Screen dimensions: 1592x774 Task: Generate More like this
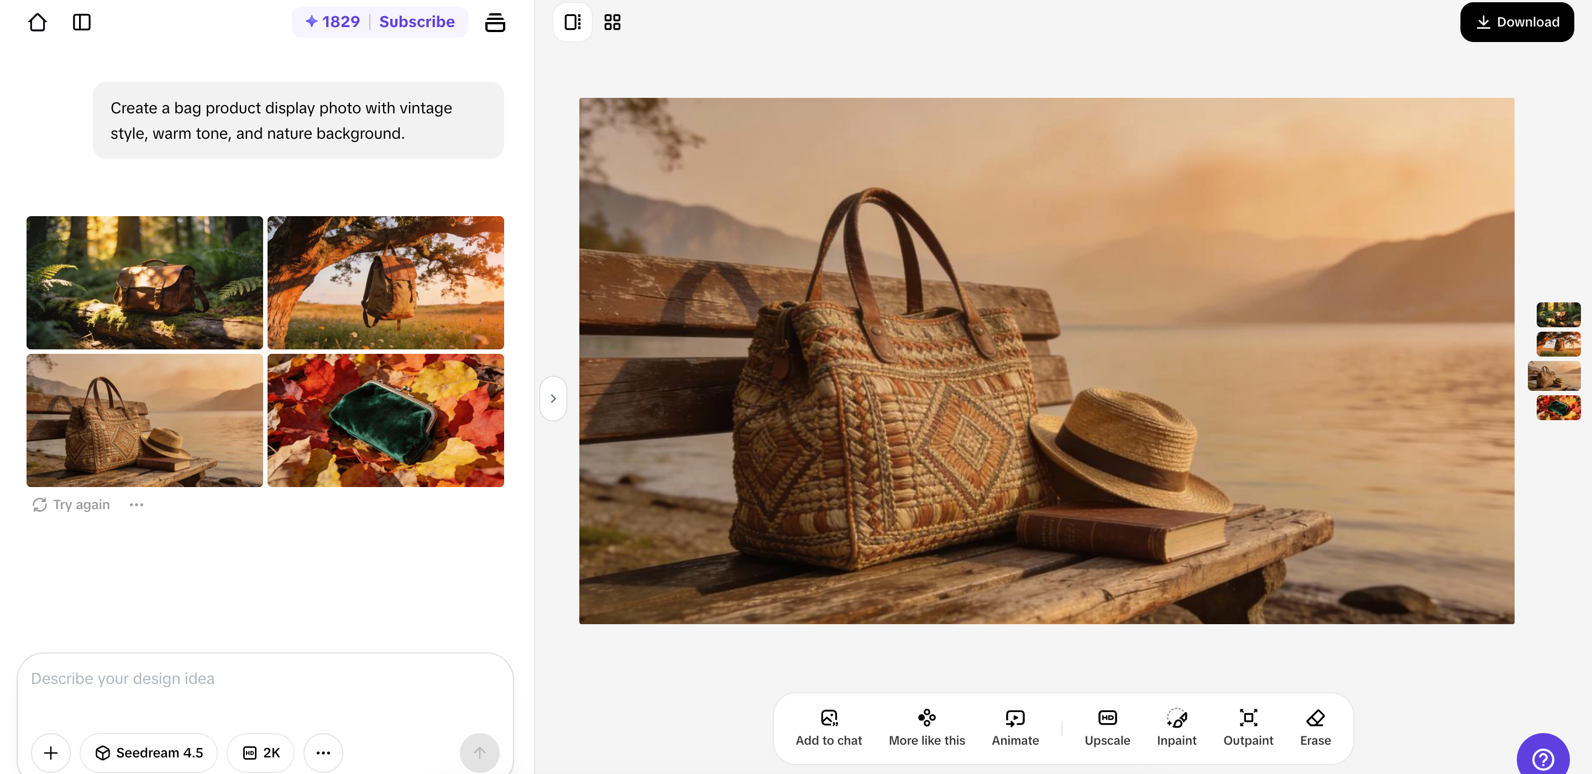pyautogui.click(x=926, y=727)
